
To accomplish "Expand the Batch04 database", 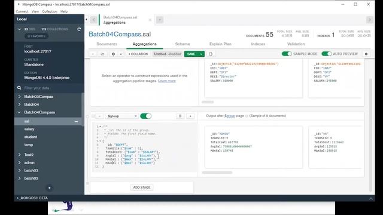I will (20, 105).
